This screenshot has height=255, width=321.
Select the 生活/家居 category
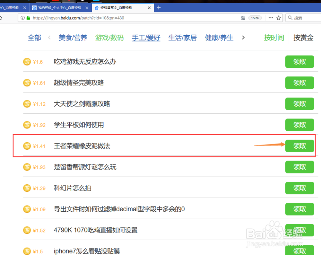coord(182,38)
